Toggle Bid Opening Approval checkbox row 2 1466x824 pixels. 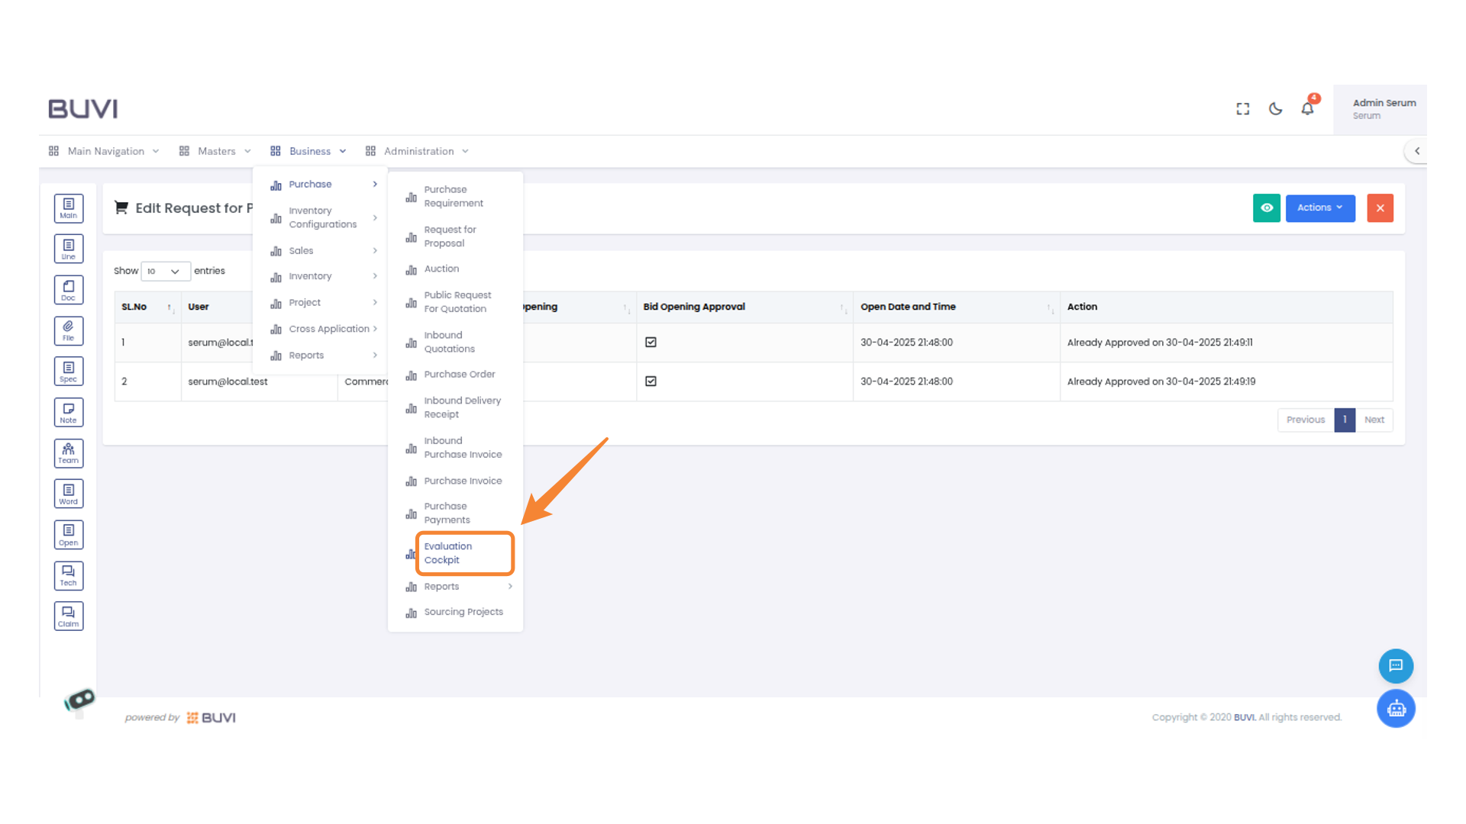[x=651, y=381]
